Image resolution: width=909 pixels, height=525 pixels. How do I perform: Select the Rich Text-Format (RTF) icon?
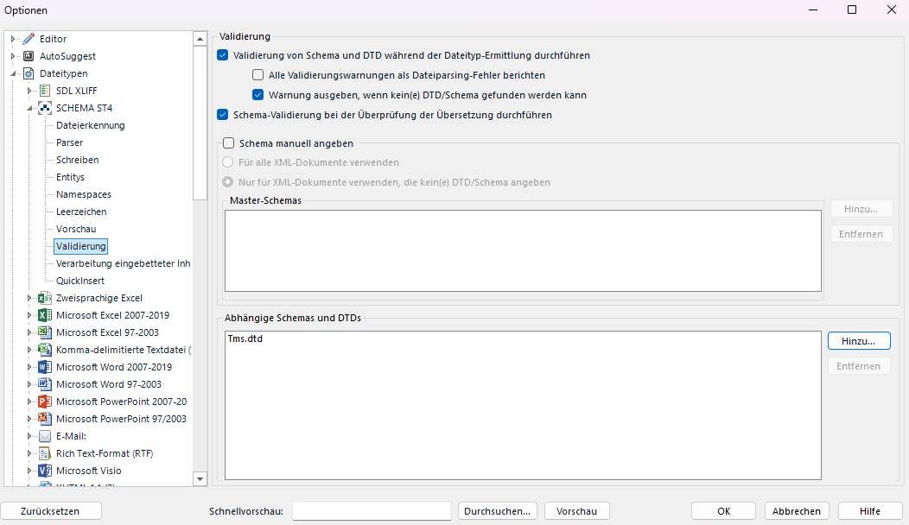click(x=44, y=452)
